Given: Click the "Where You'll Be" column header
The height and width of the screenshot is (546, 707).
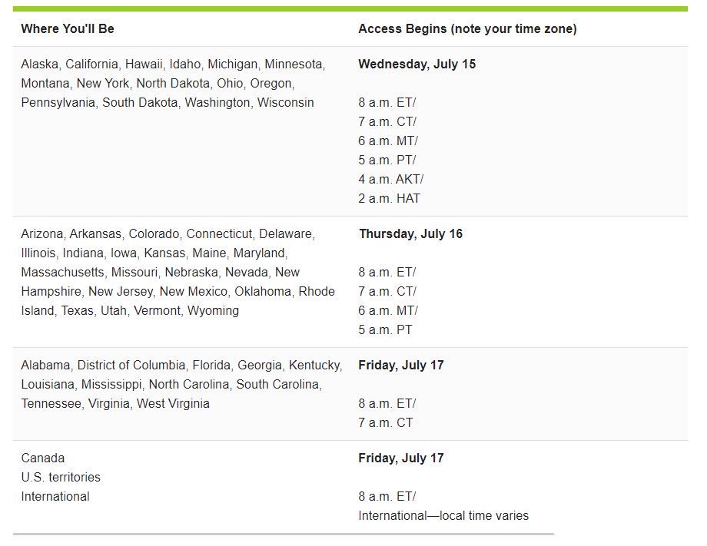Looking at the screenshot, I should 68,28.
